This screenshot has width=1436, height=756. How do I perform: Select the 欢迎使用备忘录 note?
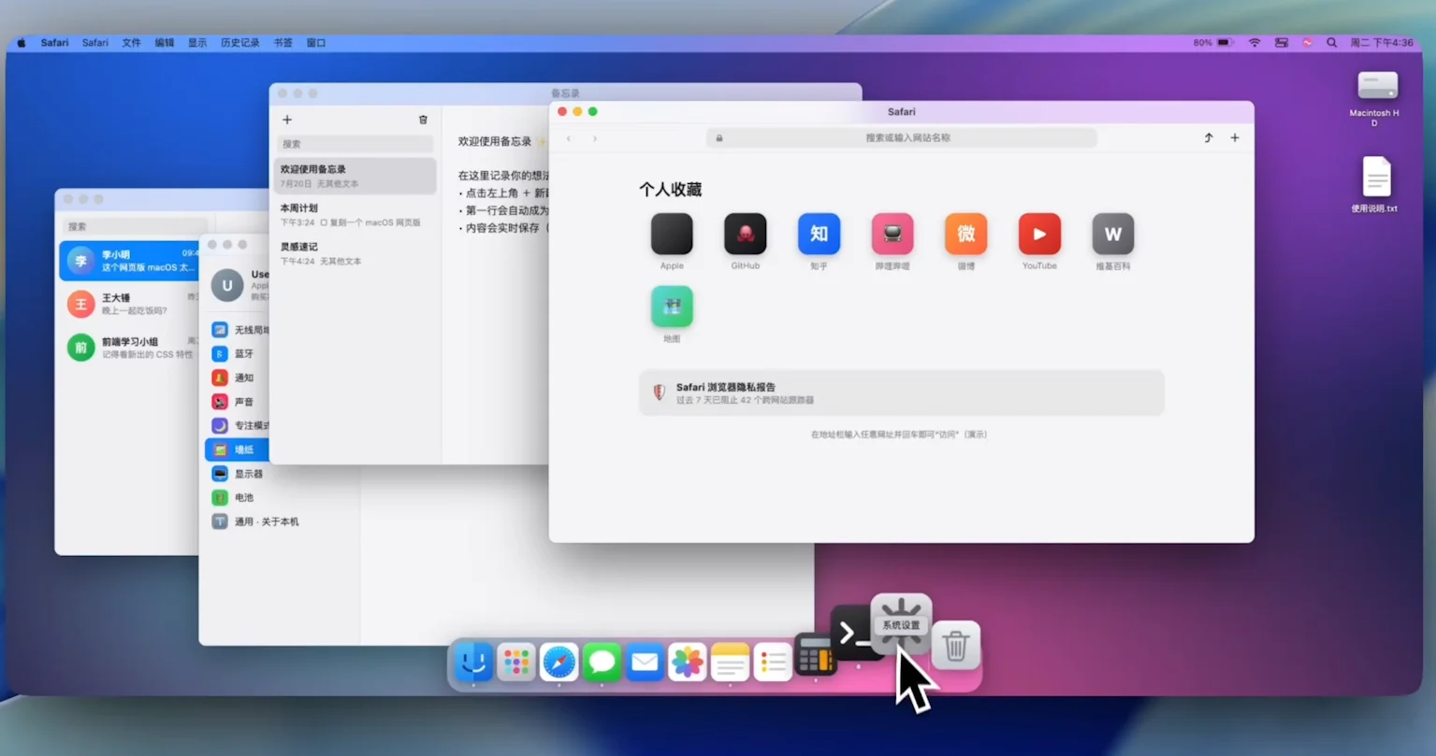click(355, 176)
